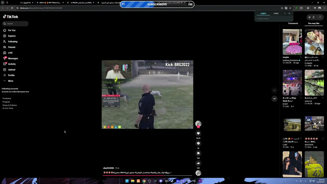Viewport: 327px width, 184px height.
Task: Switch to the You may like tab
Action: (313, 23)
